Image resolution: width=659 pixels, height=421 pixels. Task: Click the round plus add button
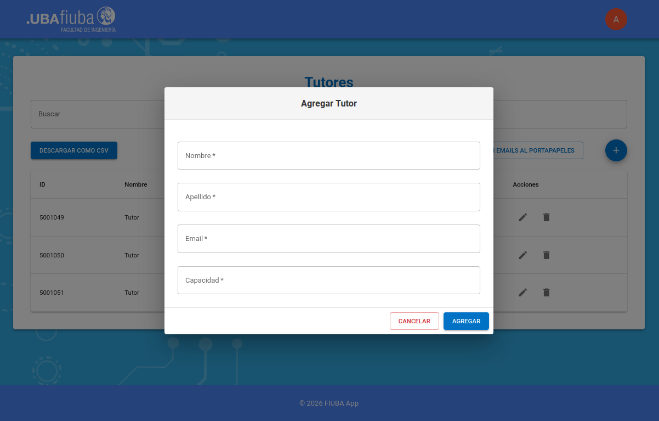[x=616, y=150]
